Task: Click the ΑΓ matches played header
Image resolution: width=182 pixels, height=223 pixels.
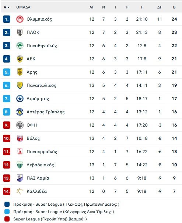Action: pyautogui.click(x=92, y=7)
